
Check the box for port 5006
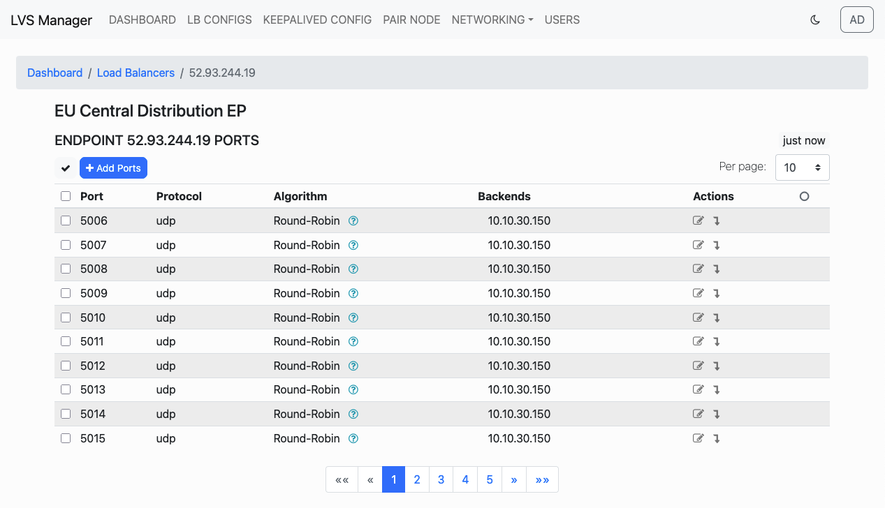(x=66, y=221)
